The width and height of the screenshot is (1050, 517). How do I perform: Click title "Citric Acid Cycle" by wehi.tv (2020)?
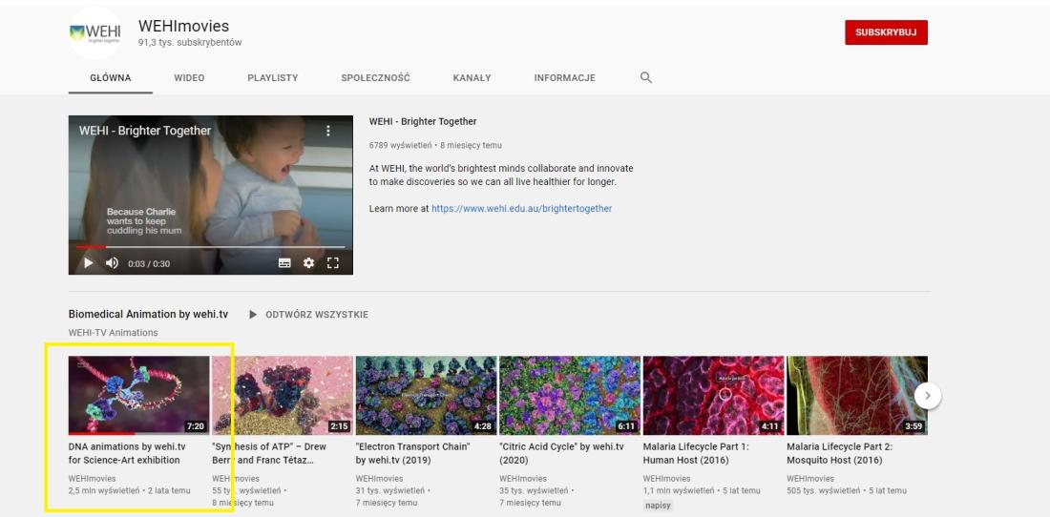(x=562, y=453)
